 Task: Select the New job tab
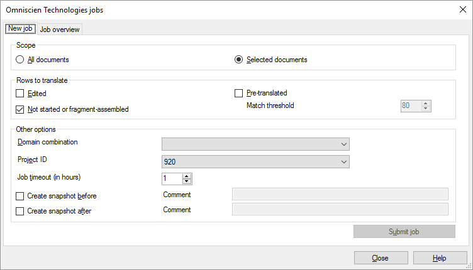coord(20,28)
